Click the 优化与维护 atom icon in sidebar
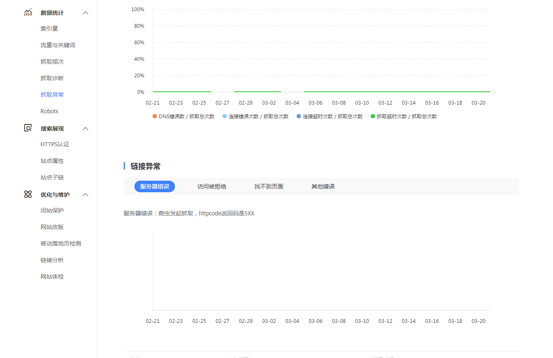Image resolution: width=553 pixels, height=358 pixels. [x=28, y=194]
